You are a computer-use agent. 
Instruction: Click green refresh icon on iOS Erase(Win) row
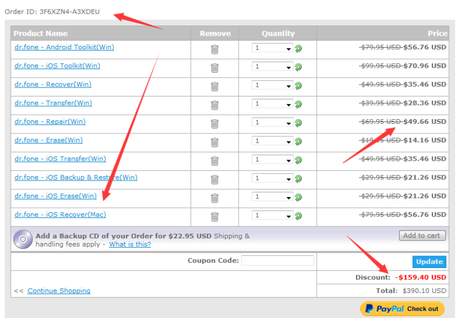[x=298, y=198]
